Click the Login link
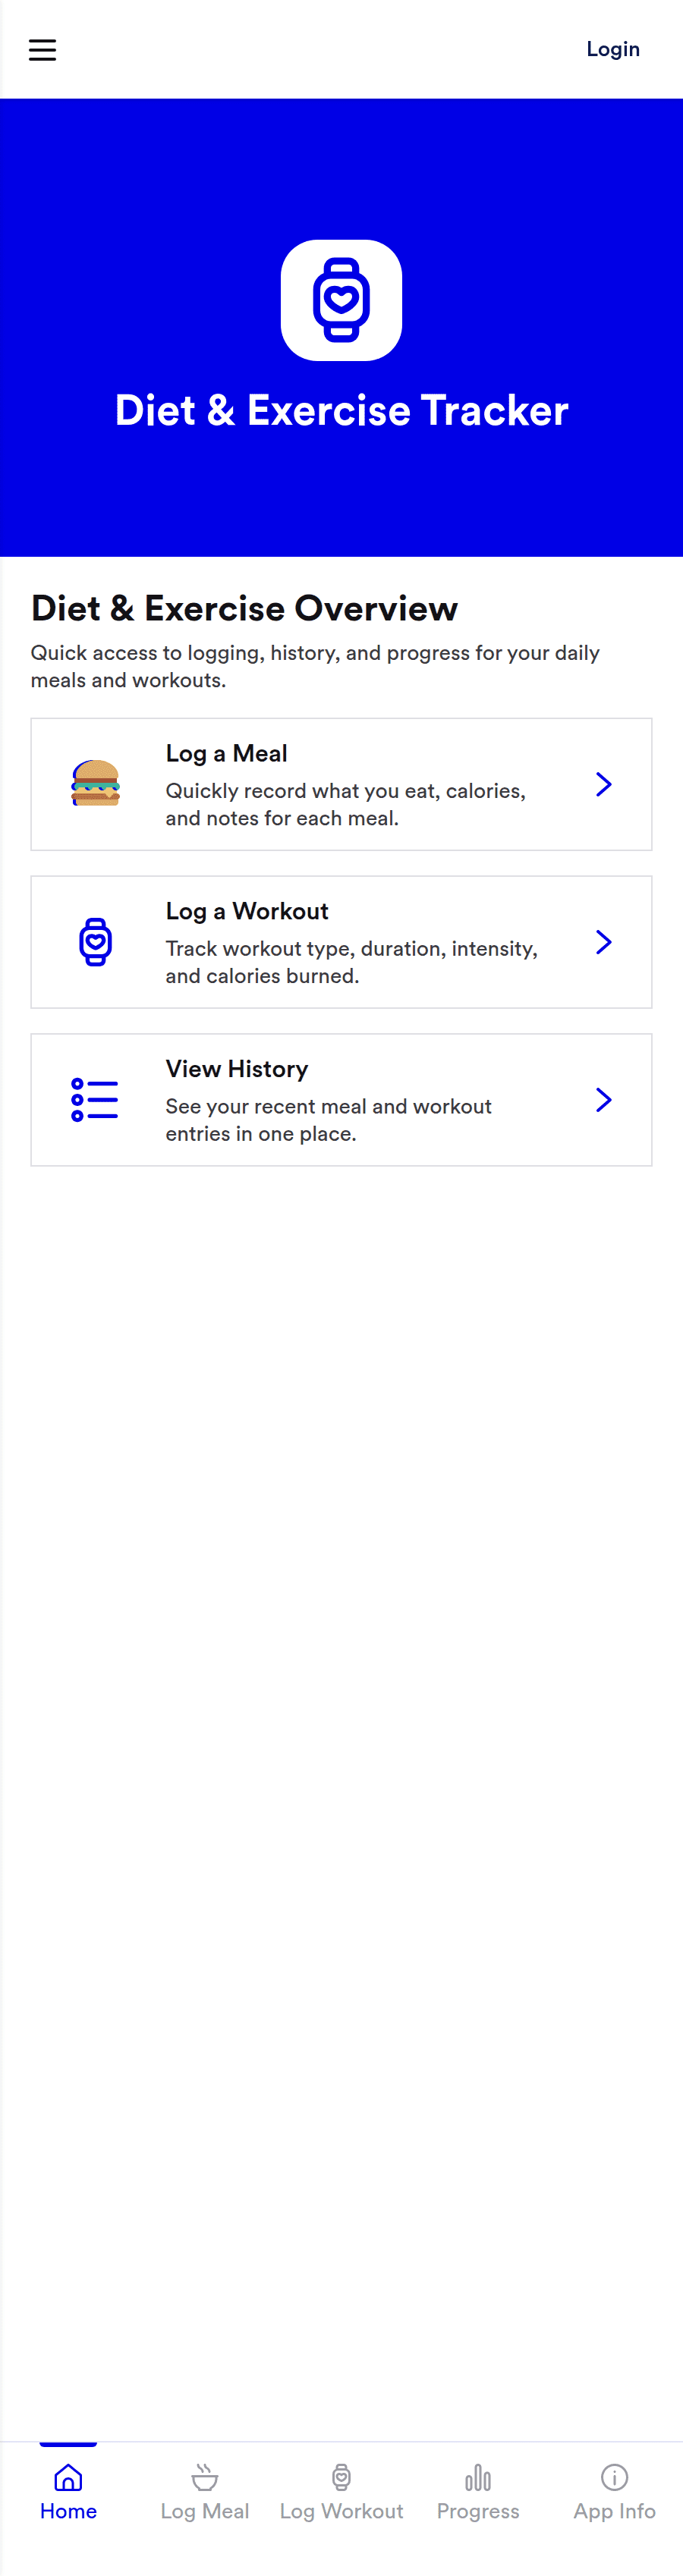Screen dimensions: 683x2576 click(612, 49)
